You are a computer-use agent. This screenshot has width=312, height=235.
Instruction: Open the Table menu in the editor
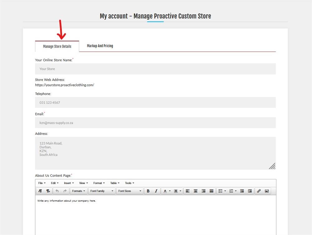114,183
